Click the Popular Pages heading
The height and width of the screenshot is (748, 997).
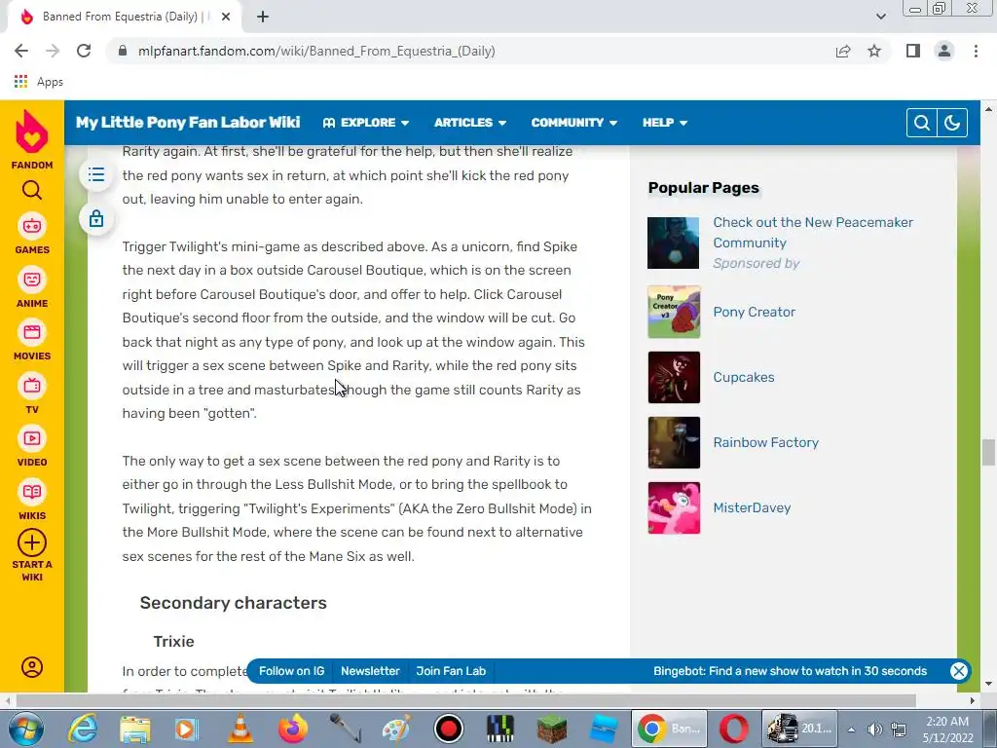click(x=703, y=188)
